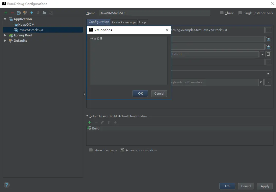The image size is (276, 192).
Task: Uncheck Activate tool window checkbox
Action: pos(122,150)
